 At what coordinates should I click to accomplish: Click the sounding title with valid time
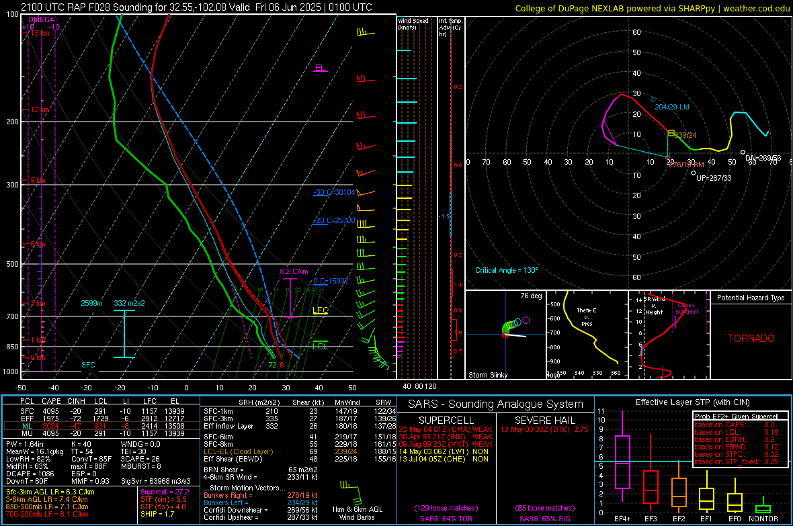point(196,7)
